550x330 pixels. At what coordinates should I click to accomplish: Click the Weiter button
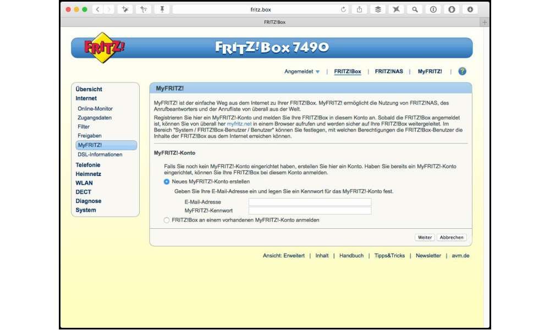point(425,238)
